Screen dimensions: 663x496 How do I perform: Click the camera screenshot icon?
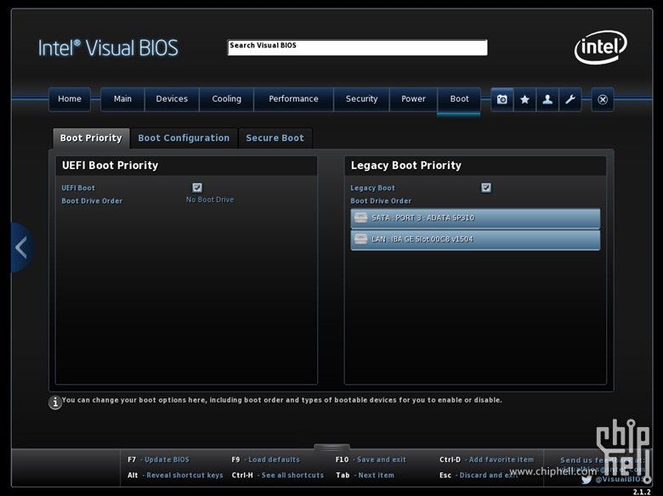501,99
